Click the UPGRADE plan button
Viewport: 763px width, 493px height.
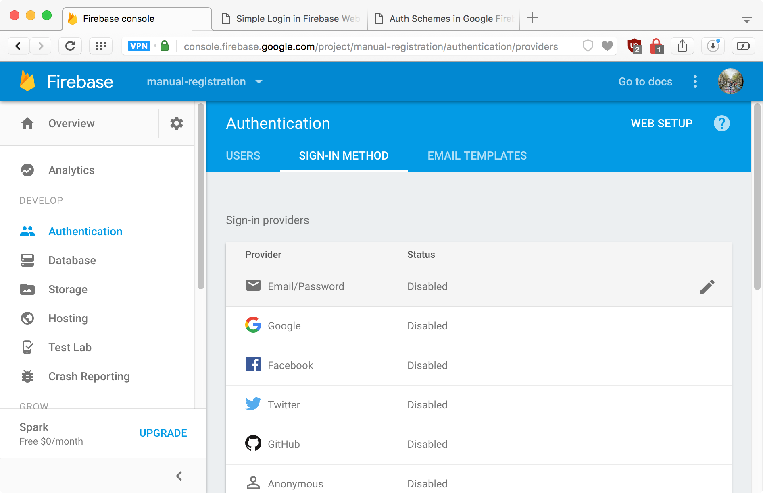point(163,433)
